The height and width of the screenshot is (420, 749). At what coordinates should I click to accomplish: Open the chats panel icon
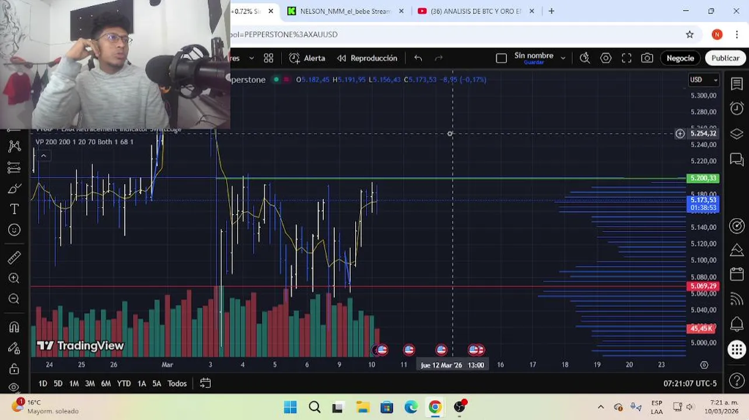coord(737,159)
